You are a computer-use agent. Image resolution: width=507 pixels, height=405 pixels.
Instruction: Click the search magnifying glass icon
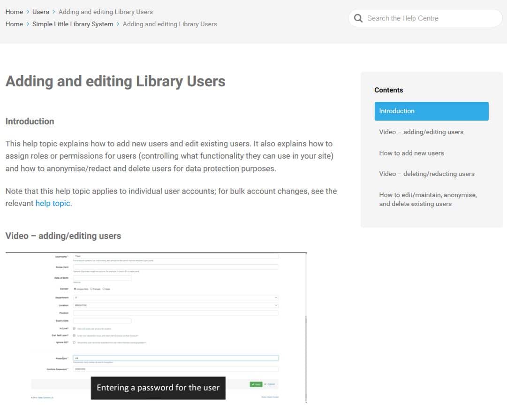pos(358,18)
